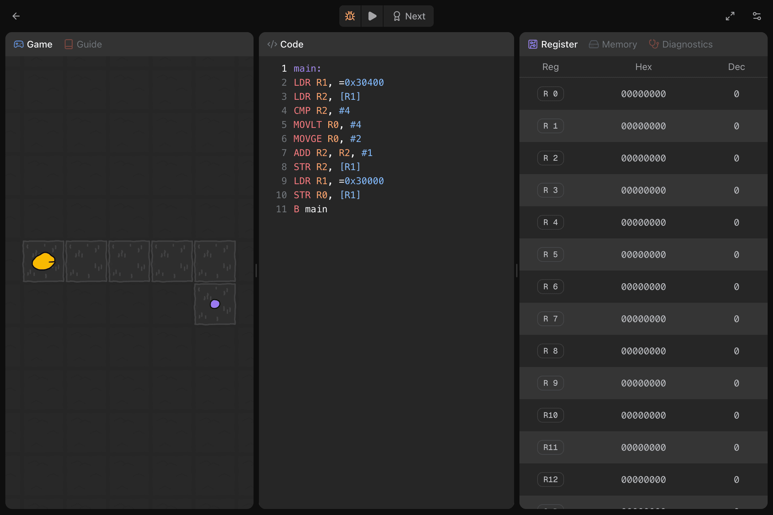Viewport: 773px width, 515px height.
Task: Click the back arrow at top left
Action: coord(16,16)
